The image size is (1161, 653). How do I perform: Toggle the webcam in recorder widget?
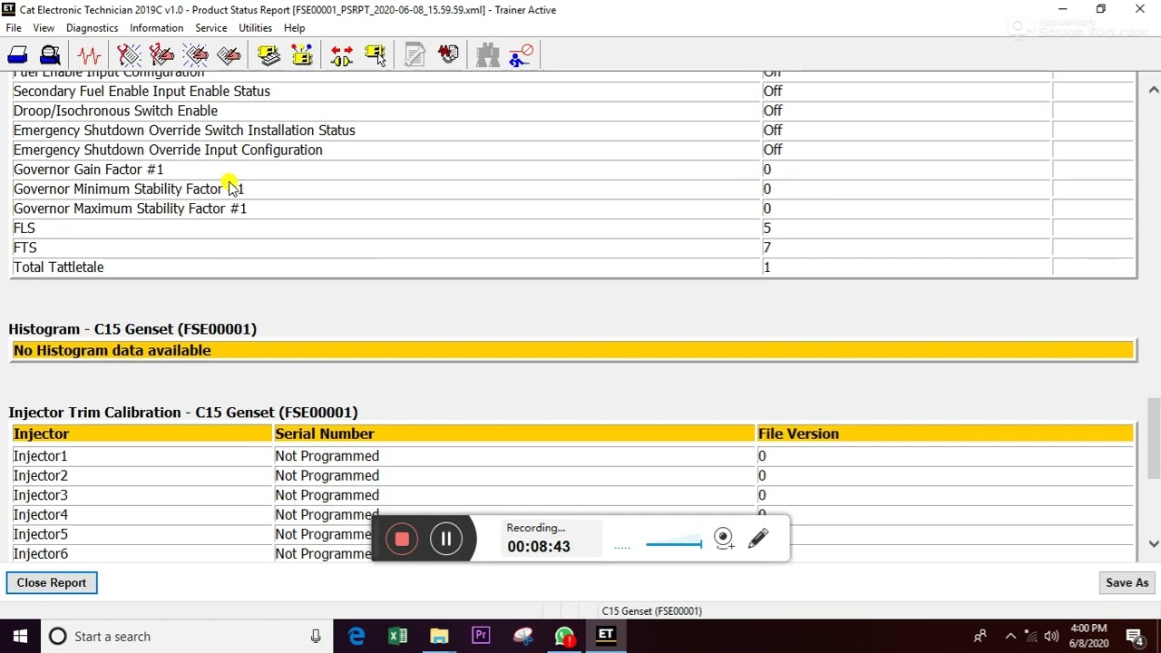[x=723, y=539]
